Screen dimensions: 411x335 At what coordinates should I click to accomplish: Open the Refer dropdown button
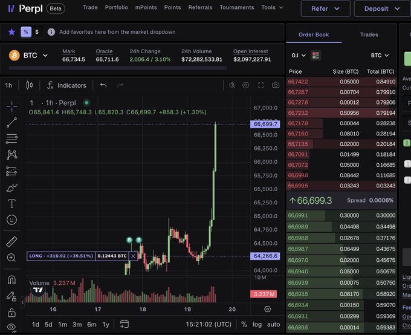(326, 8)
